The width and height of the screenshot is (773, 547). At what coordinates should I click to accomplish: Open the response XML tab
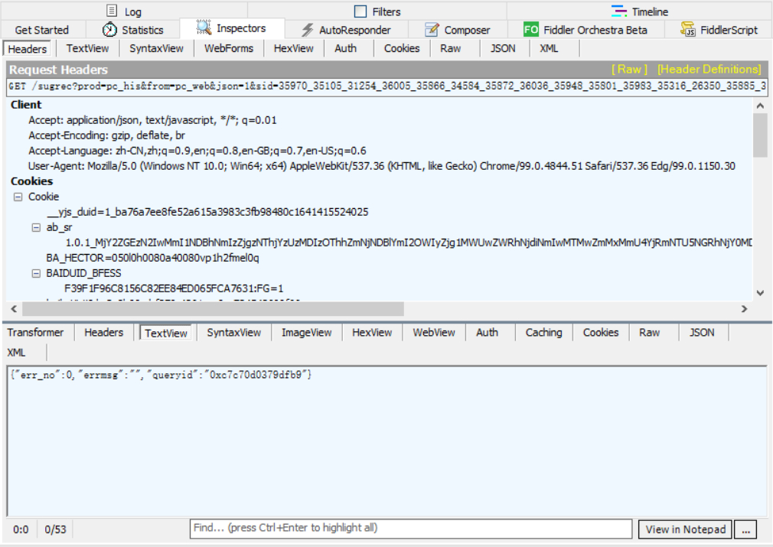coord(16,353)
